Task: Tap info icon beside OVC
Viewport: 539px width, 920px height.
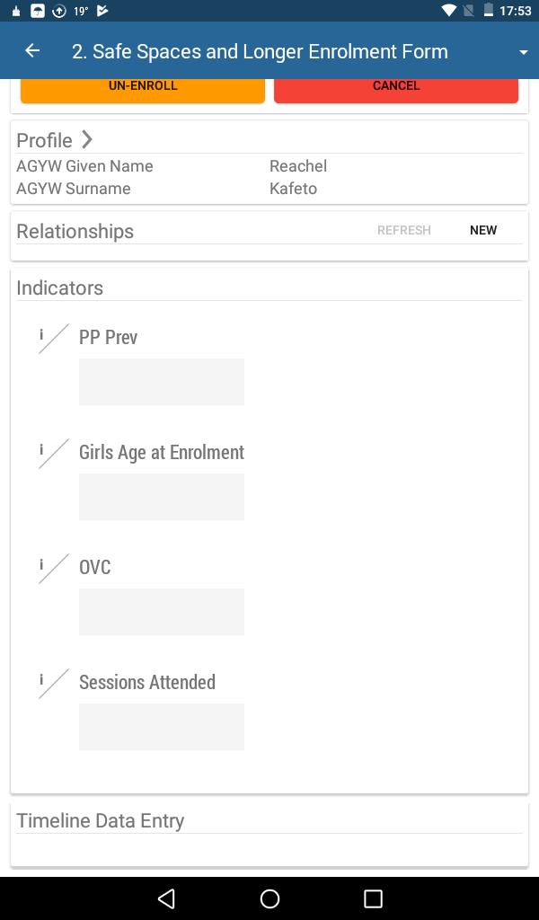Action: tap(41, 564)
